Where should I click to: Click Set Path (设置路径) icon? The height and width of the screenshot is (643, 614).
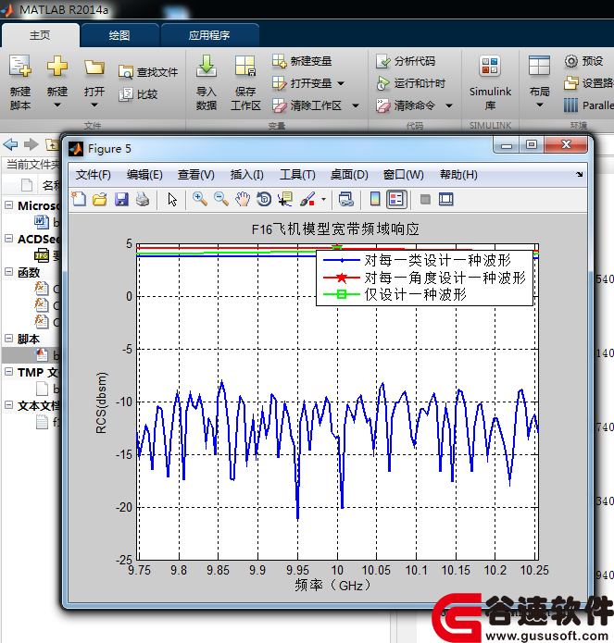click(x=570, y=83)
